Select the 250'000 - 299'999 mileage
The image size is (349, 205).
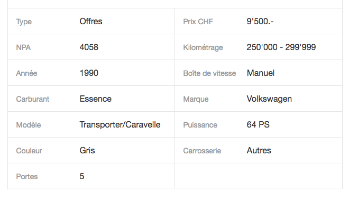[x=281, y=47]
